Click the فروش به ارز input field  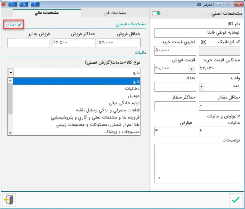(28, 43)
